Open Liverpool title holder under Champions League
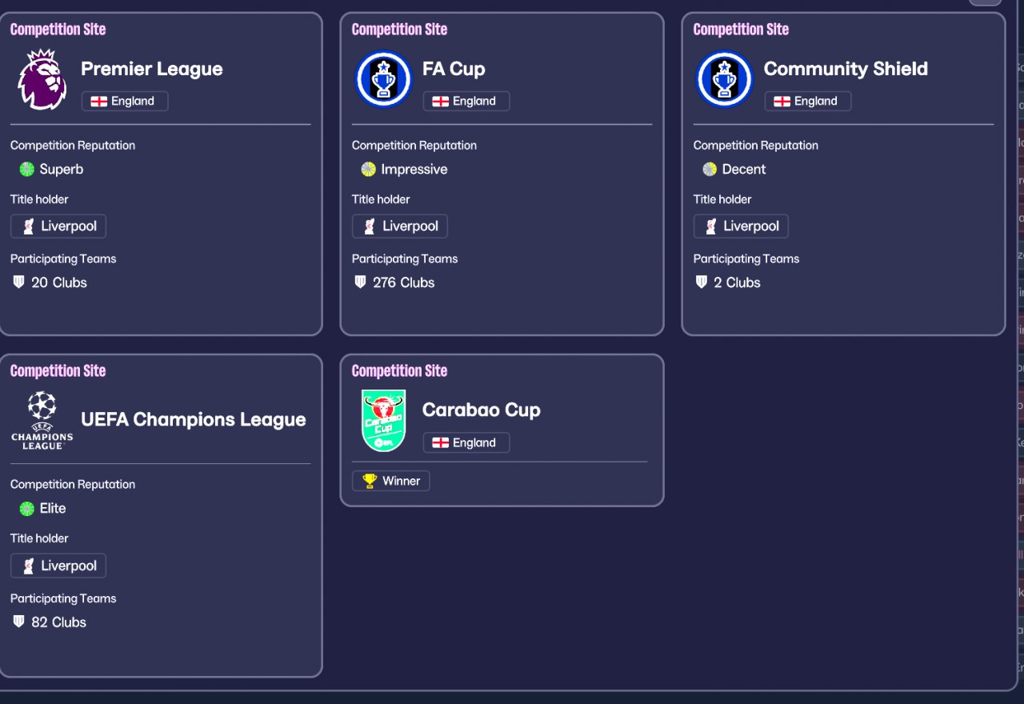Screen dimensions: 1024x704 (x=58, y=566)
